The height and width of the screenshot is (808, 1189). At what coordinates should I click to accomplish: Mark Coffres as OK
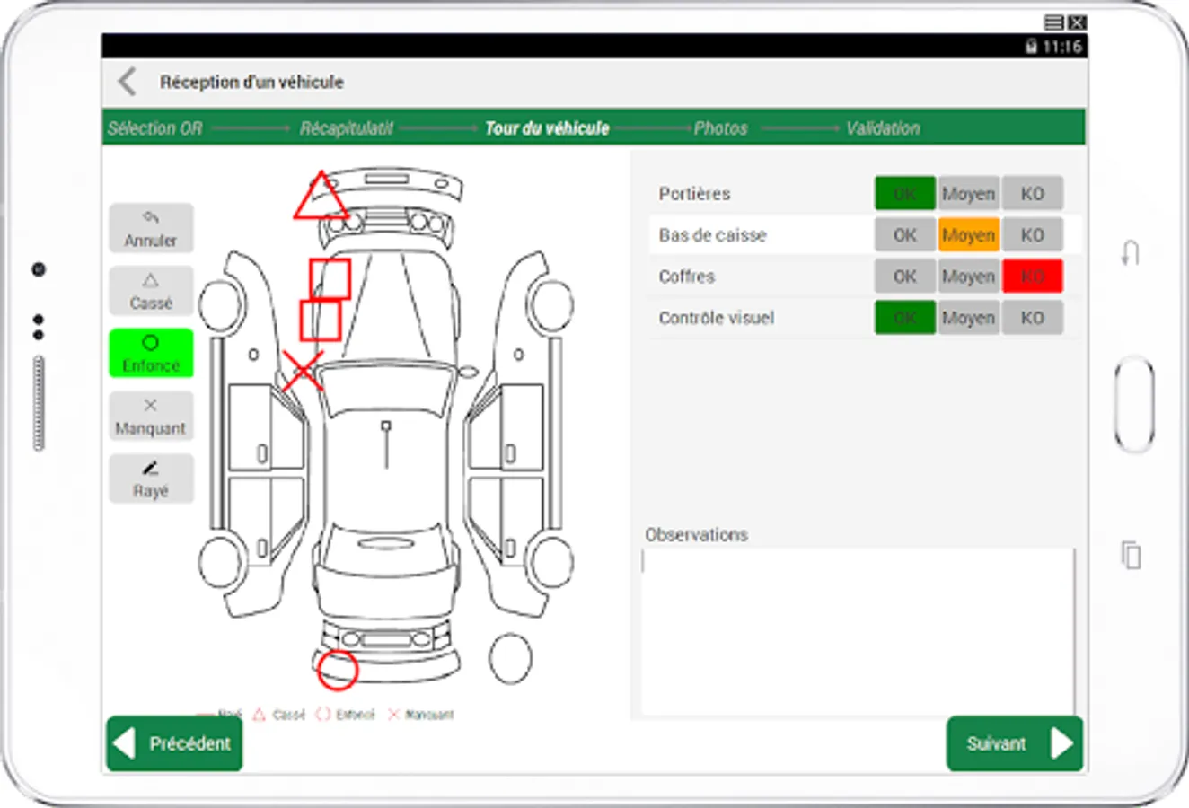904,276
